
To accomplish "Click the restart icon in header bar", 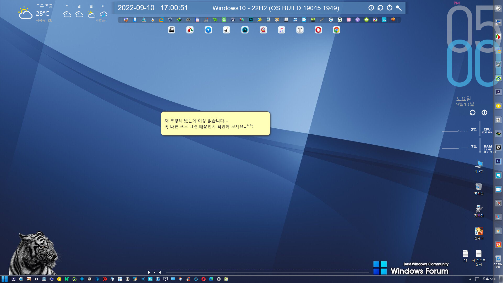I will coord(380,8).
